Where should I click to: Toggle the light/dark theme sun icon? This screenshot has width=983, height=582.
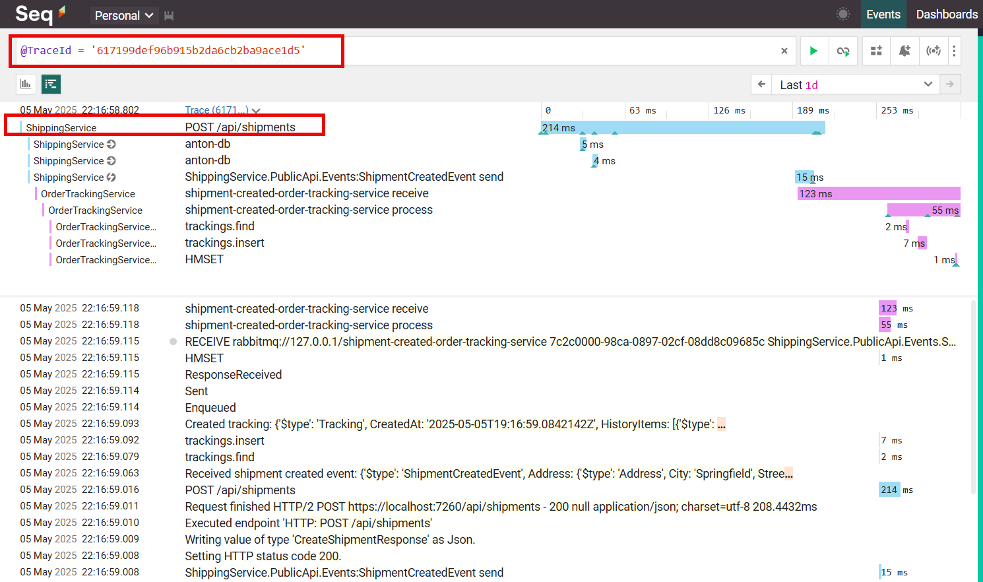point(842,14)
